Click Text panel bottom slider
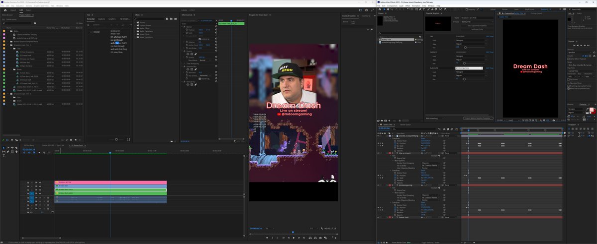 [x=116, y=139]
